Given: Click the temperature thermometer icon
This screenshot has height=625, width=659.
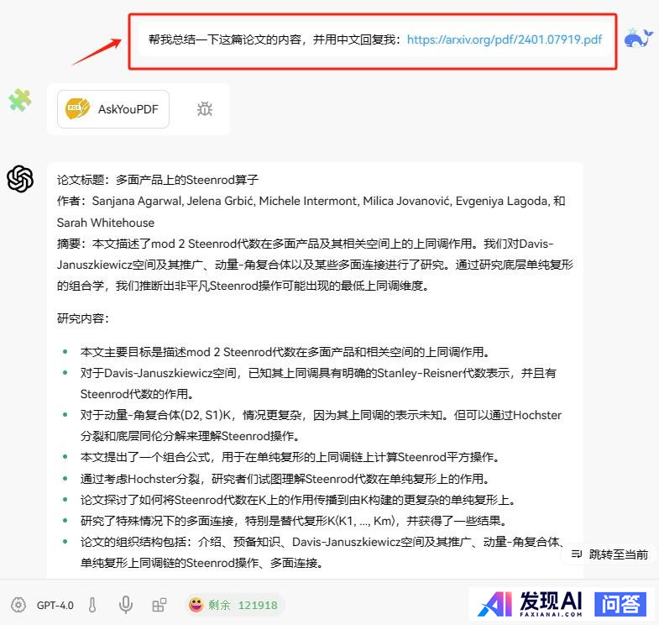Looking at the screenshot, I should pyautogui.click(x=92, y=605).
